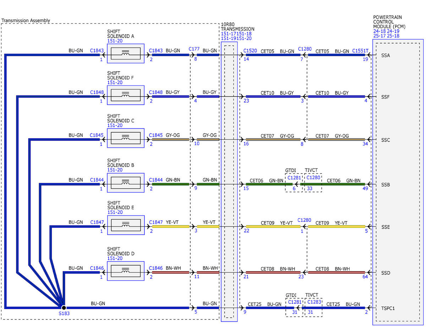Open the C1283 connector link
The height and width of the screenshot is (329, 426).
pos(314,302)
